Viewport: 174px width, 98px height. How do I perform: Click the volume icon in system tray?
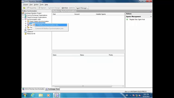coord(140,96)
